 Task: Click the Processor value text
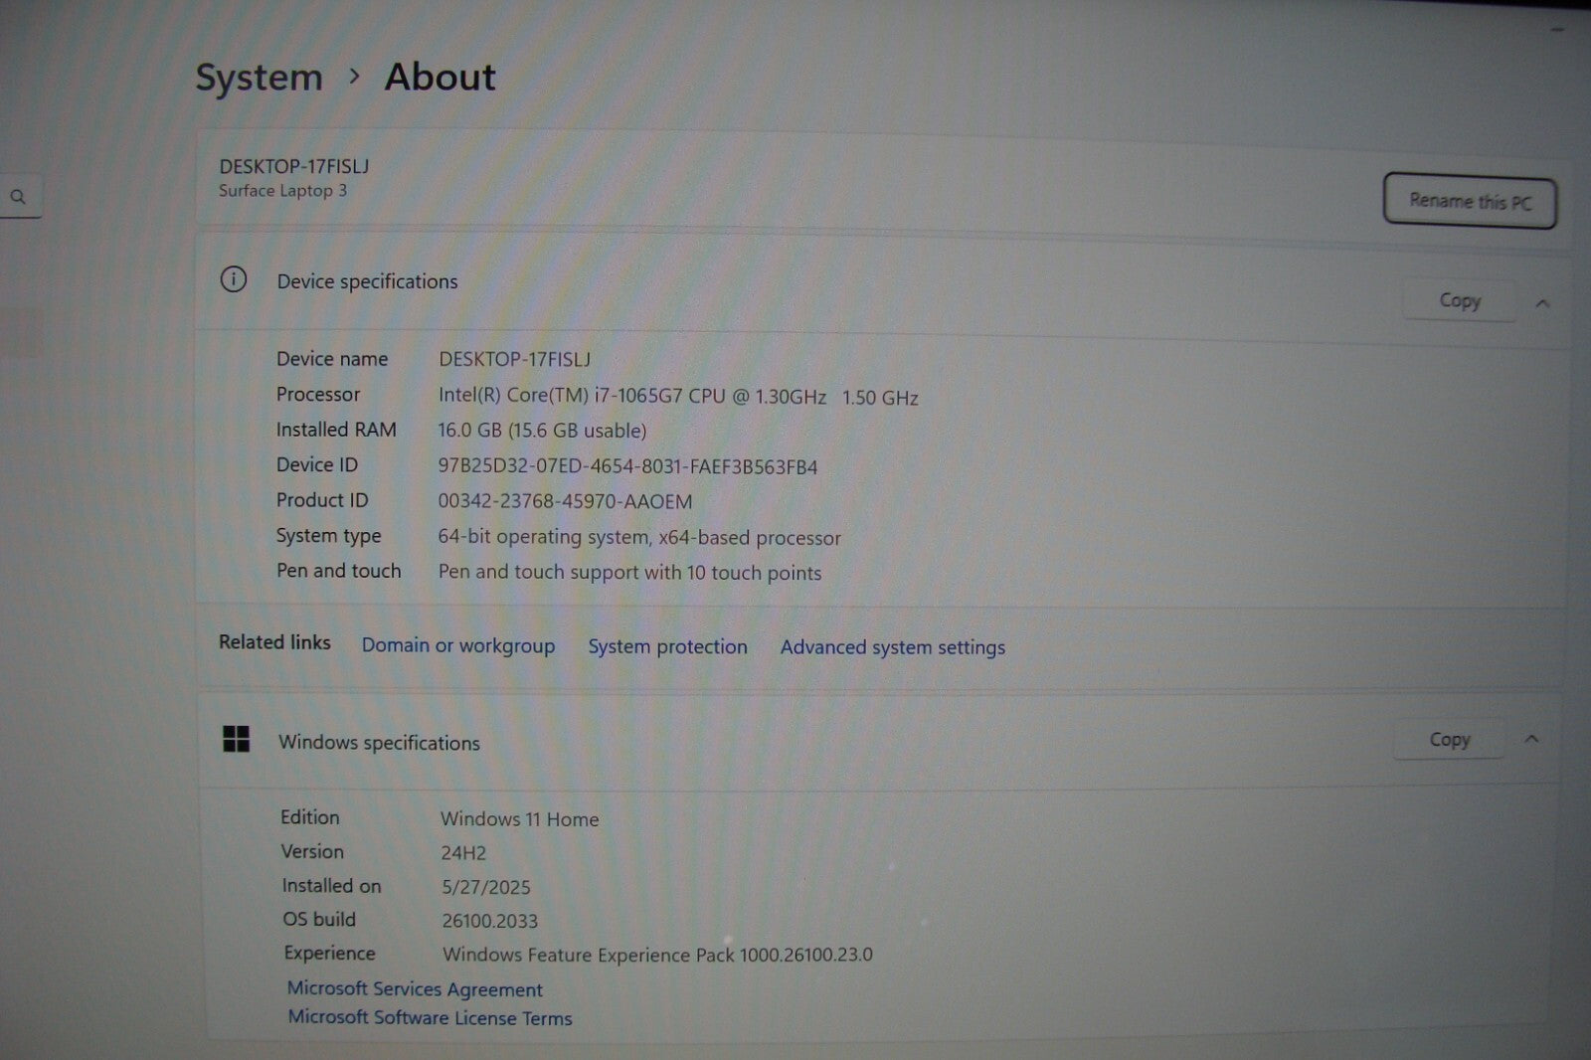[x=678, y=396]
